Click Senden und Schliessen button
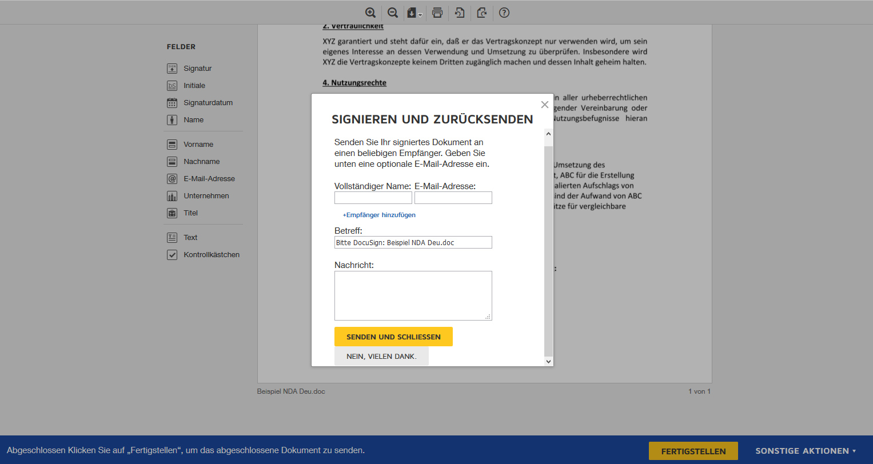This screenshot has height=464, width=873. pyautogui.click(x=393, y=337)
